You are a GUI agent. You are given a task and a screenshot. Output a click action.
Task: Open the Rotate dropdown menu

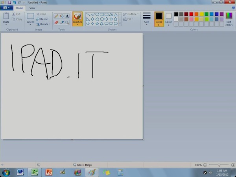click(43, 24)
